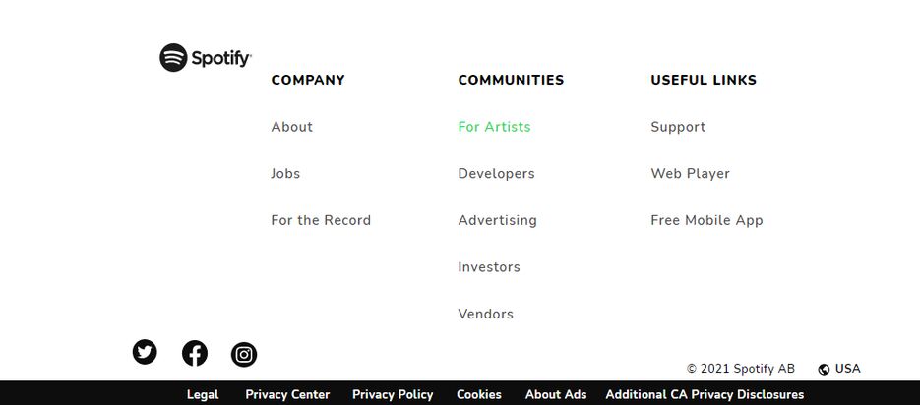Open the Support link
This screenshot has width=920, height=405.
click(678, 127)
